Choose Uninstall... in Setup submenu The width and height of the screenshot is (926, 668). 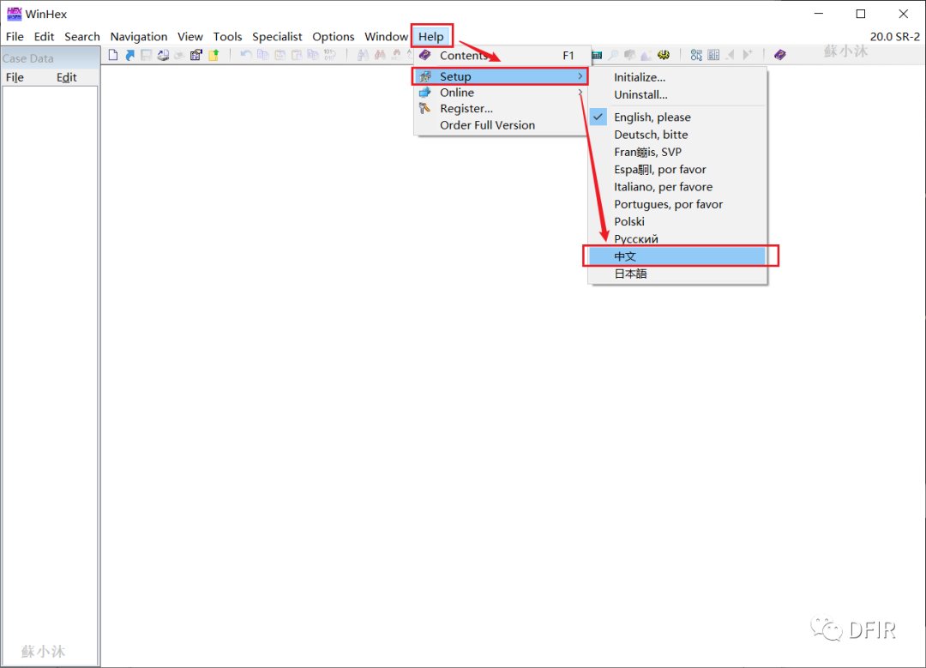click(678, 94)
